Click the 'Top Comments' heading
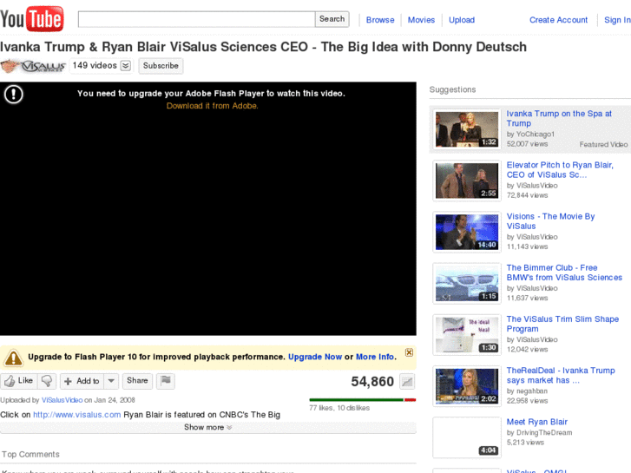This screenshot has width=631, height=473. pyautogui.click(x=30, y=455)
